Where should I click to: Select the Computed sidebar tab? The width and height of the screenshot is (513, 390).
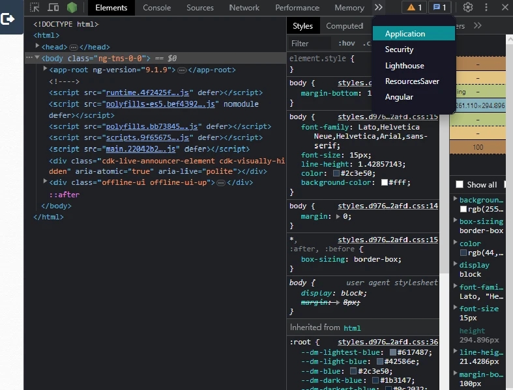pyautogui.click(x=345, y=26)
